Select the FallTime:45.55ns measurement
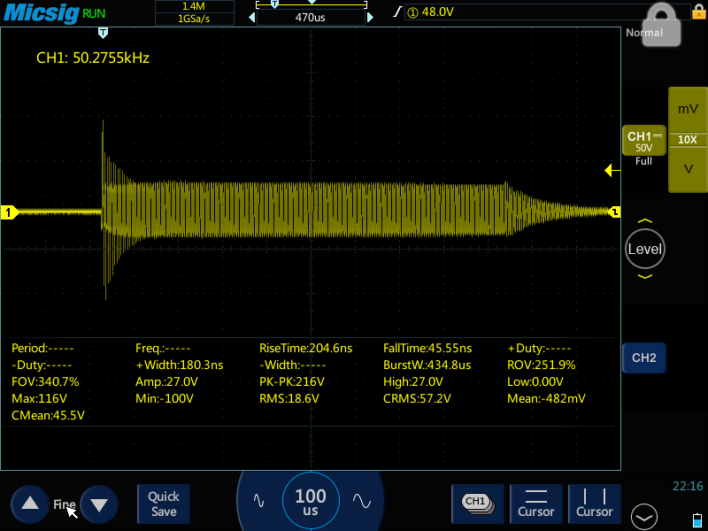The height and width of the screenshot is (531, 708). tap(427, 348)
